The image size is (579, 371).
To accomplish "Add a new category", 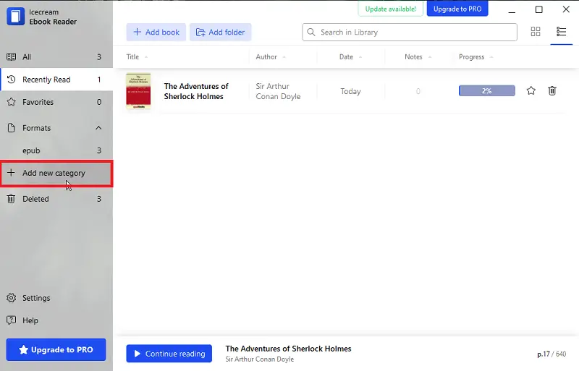I will pos(56,173).
